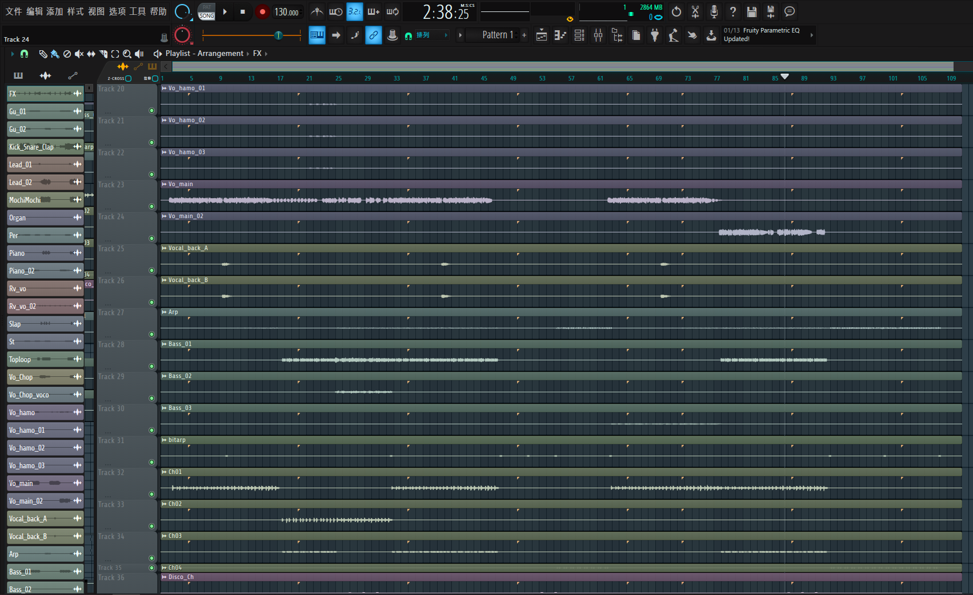The image size is (973, 595).
Task: Open the 视图 menu
Action: tap(96, 11)
